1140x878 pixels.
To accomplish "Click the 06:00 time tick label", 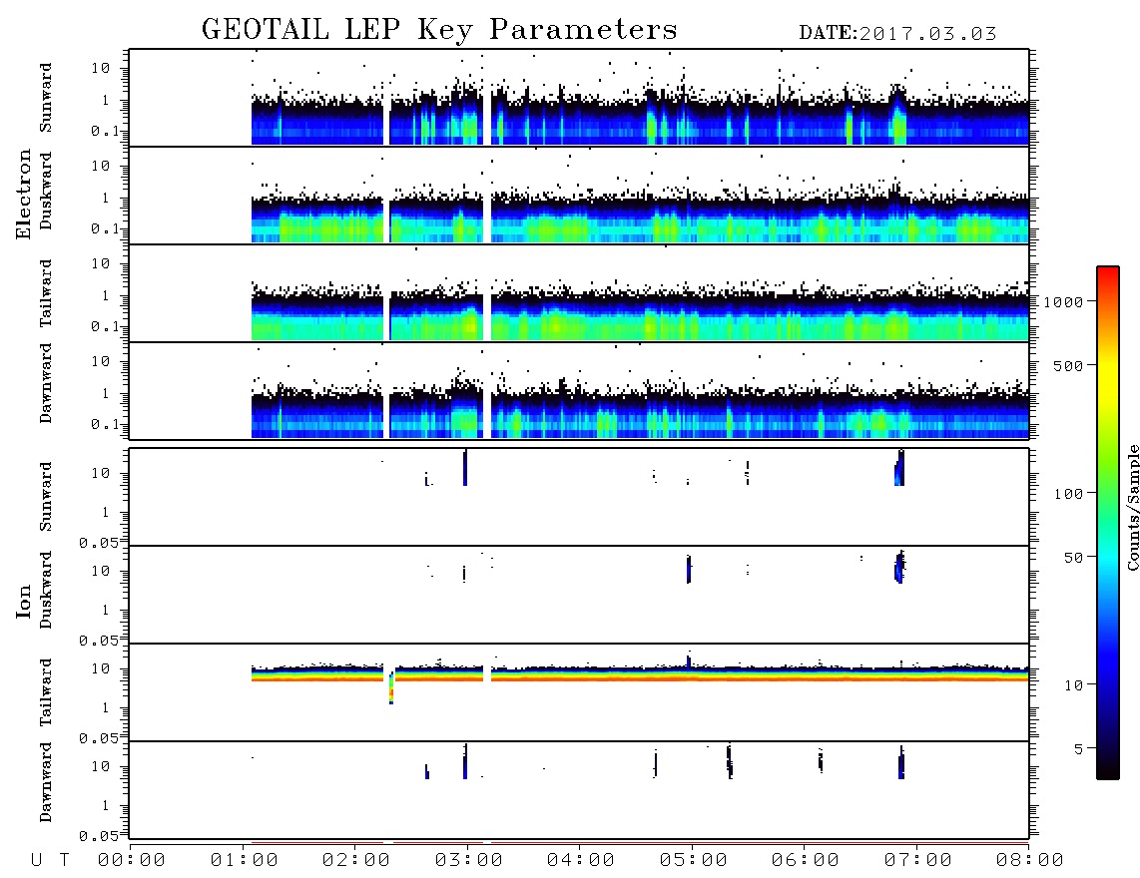I will [x=806, y=861].
